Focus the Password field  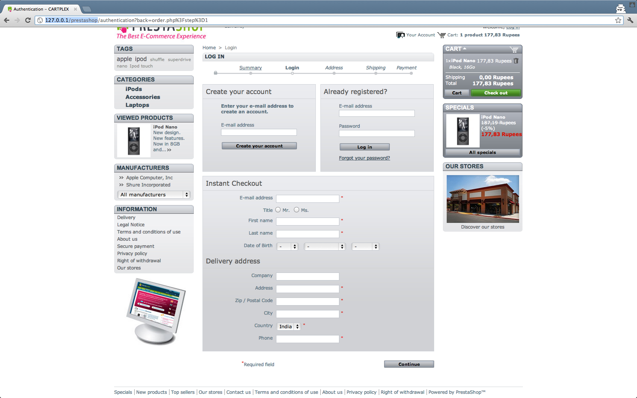(x=377, y=133)
